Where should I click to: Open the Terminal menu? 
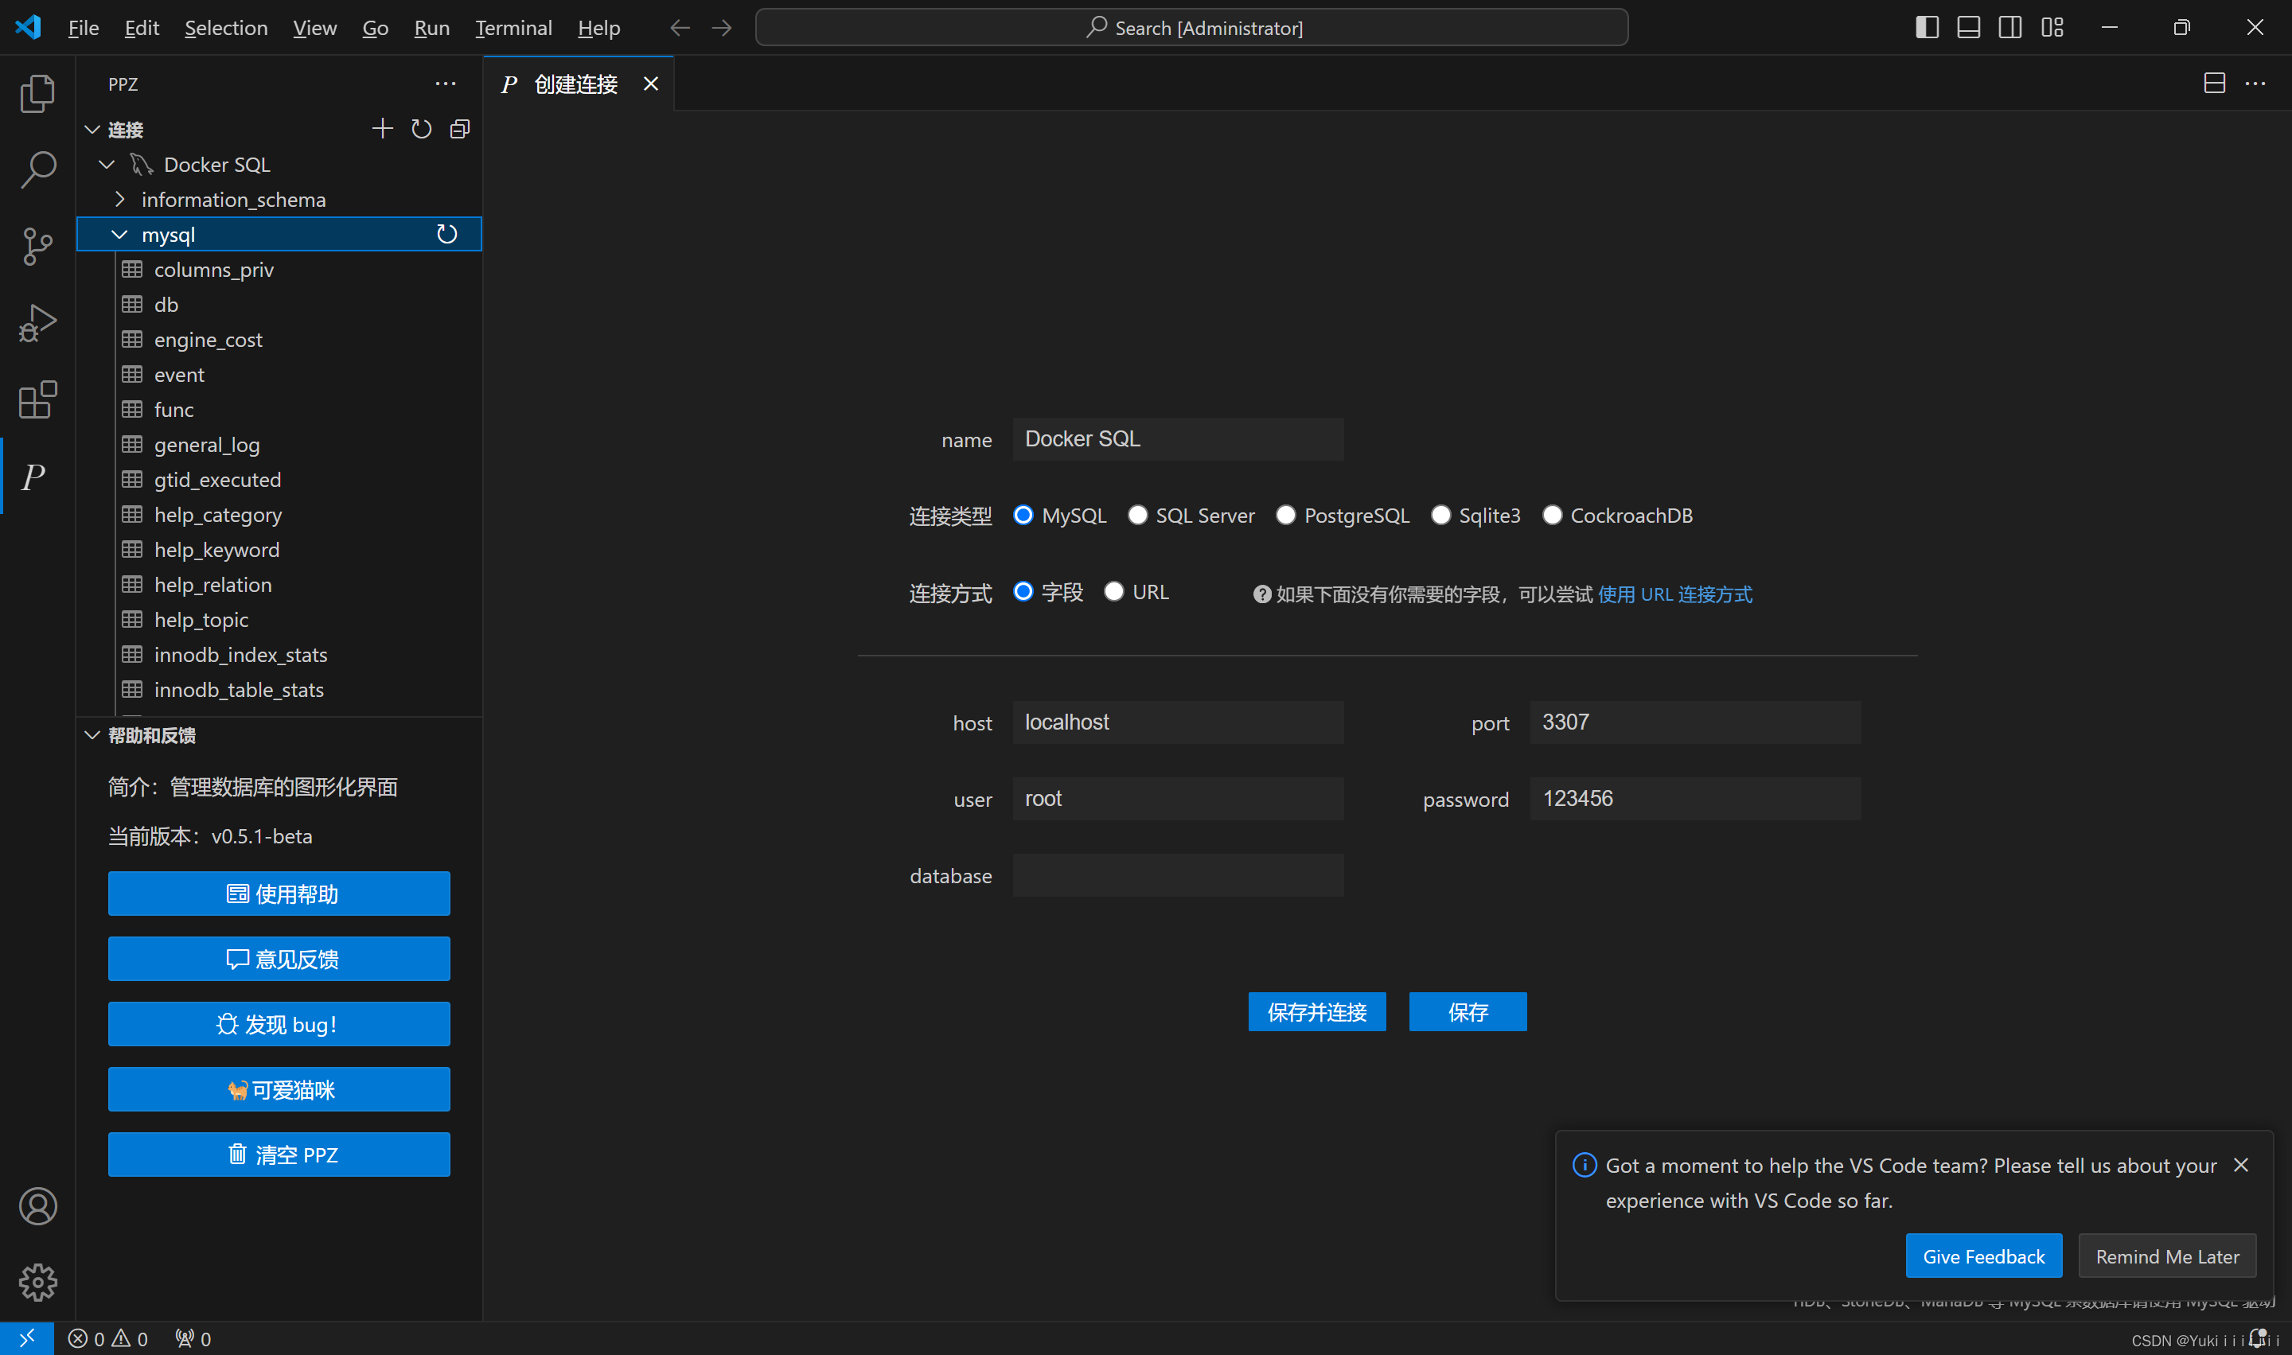pyautogui.click(x=513, y=27)
